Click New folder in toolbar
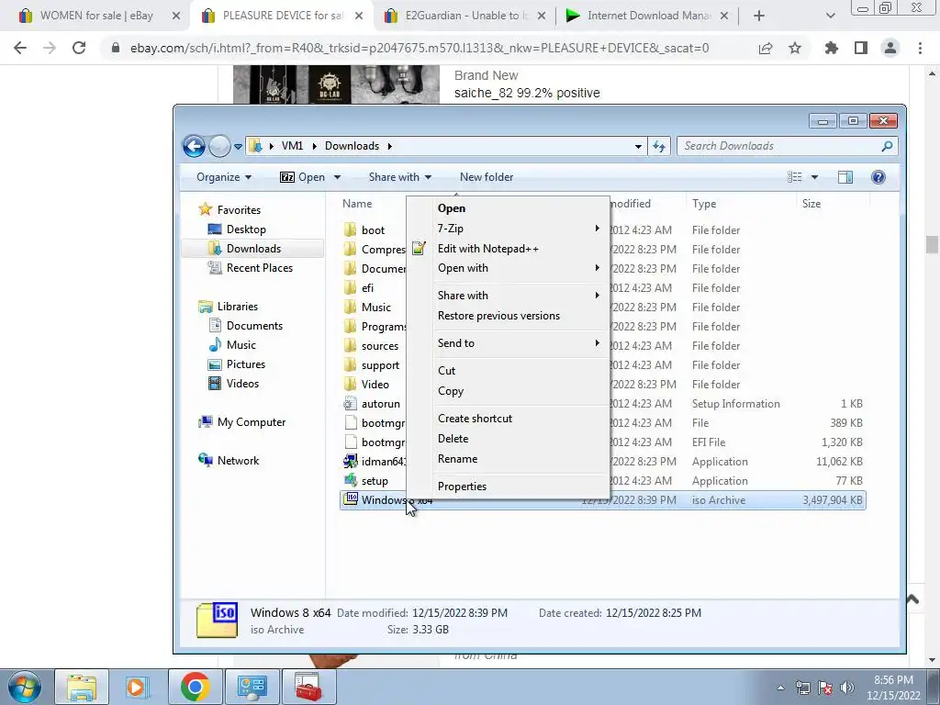The height and width of the screenshot is (705, 940). tap(487, 177)
